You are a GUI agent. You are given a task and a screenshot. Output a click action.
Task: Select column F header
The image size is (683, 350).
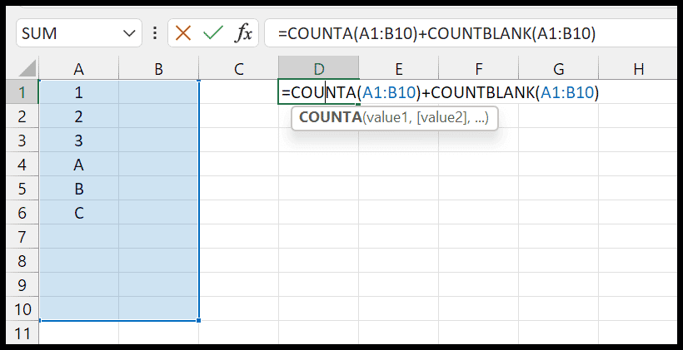click(x=479, y=69)
